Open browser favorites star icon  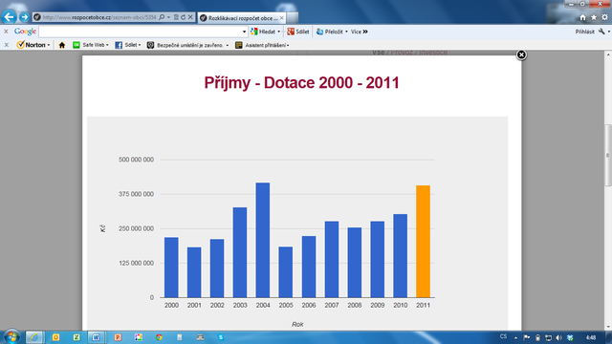click(x=594, y=17)
